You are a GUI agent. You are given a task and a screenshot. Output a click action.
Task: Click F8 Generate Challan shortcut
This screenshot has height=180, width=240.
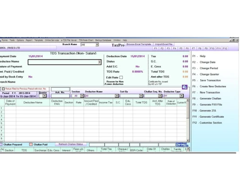coord(207,98)
